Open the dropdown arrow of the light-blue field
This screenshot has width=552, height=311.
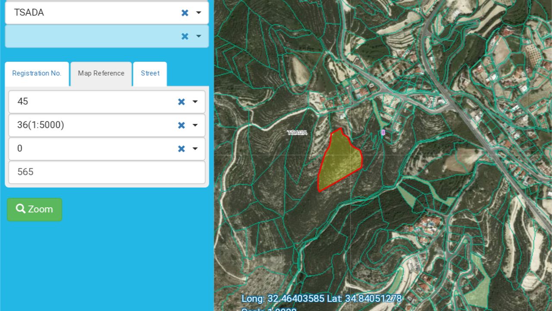[198, 36]
